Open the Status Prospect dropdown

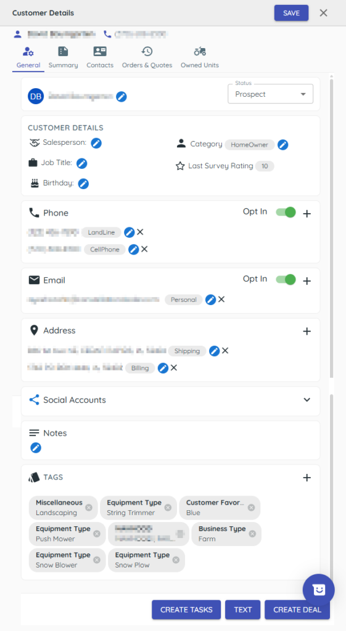point(271,94)
